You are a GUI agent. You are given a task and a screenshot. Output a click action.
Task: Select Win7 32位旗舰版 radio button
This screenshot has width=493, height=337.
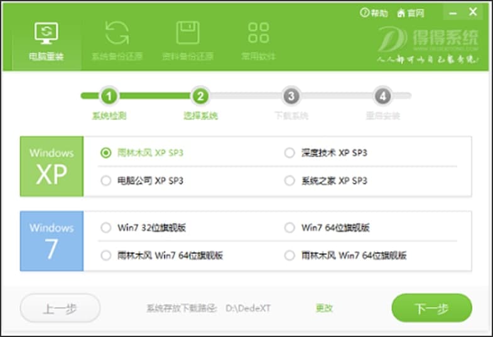click(106, 227)
